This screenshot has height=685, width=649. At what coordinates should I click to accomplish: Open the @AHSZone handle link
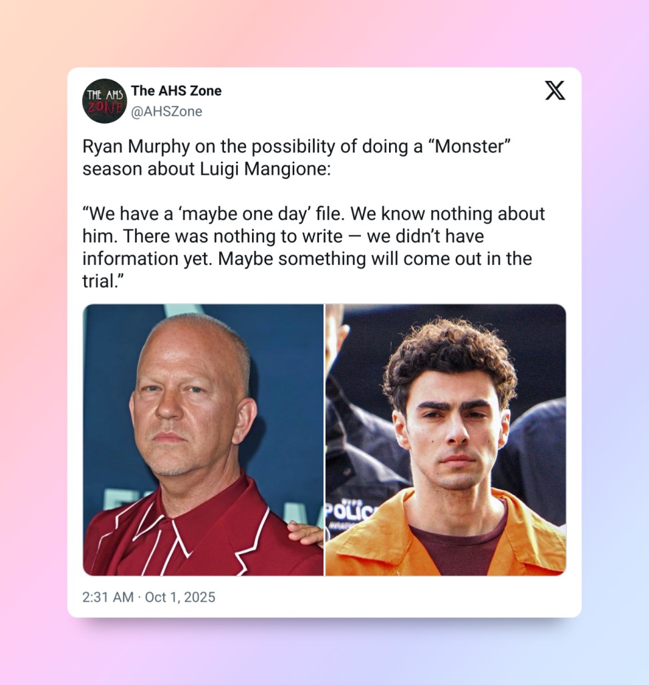166,112
